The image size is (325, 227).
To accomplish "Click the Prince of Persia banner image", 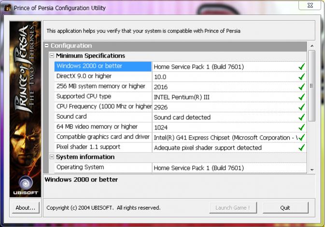I will pyautogui.click(x=25, y=109).
